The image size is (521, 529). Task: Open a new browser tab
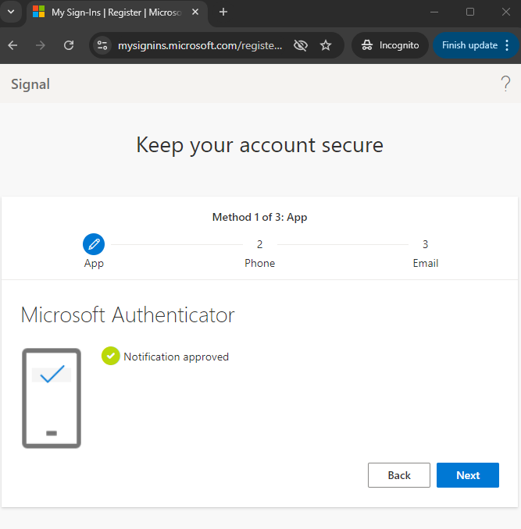click(x=223, y=12)
